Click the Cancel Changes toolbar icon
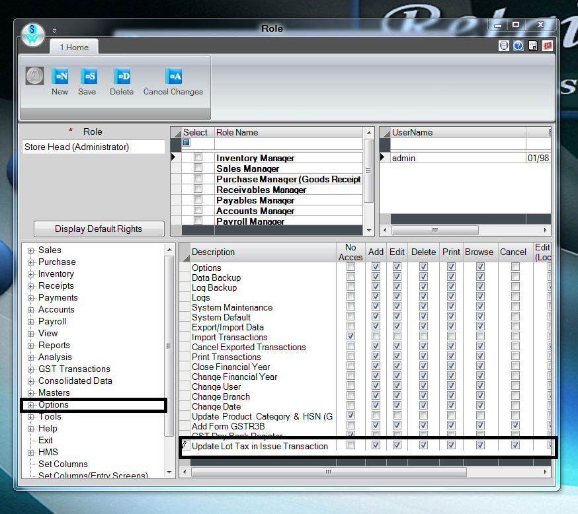Screen dimensions: 578x514 [x=173, y=77]
